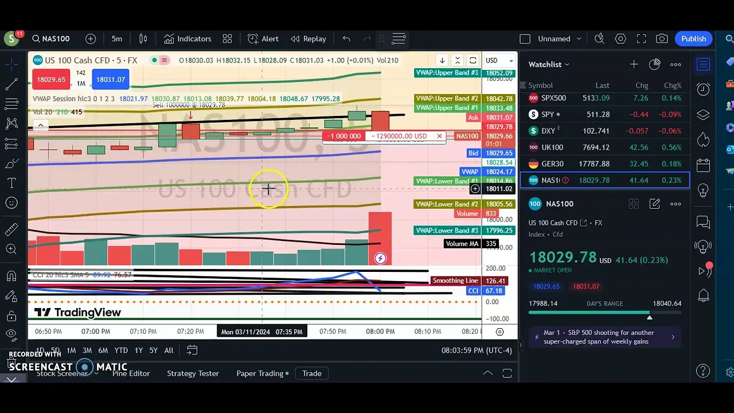Click the blue Publish button

click(x=693, y=38)
